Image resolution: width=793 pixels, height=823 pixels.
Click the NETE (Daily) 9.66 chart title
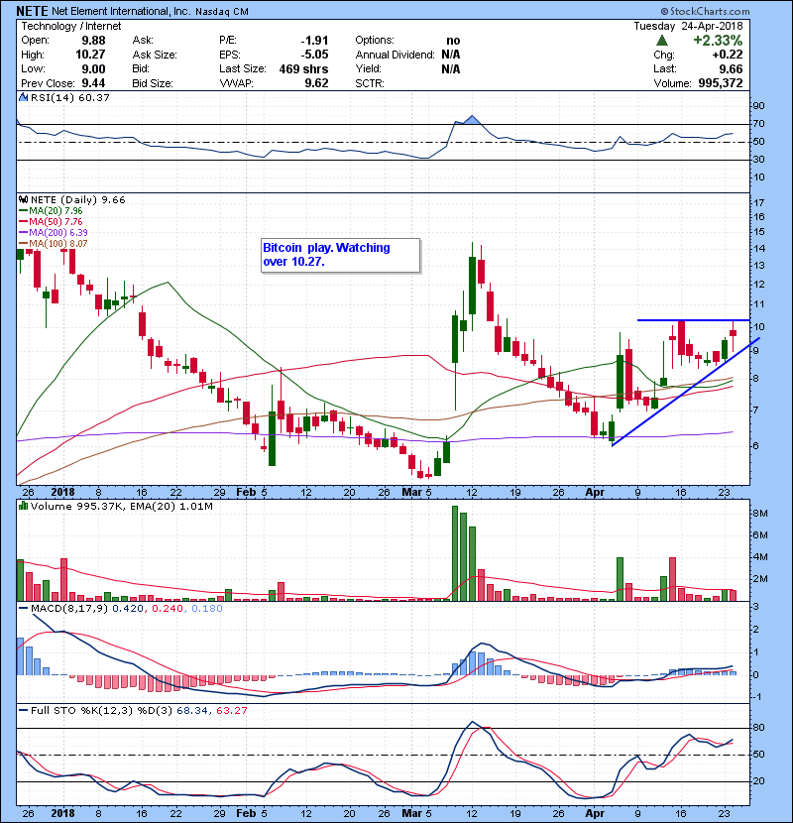[x=77, y=199]
